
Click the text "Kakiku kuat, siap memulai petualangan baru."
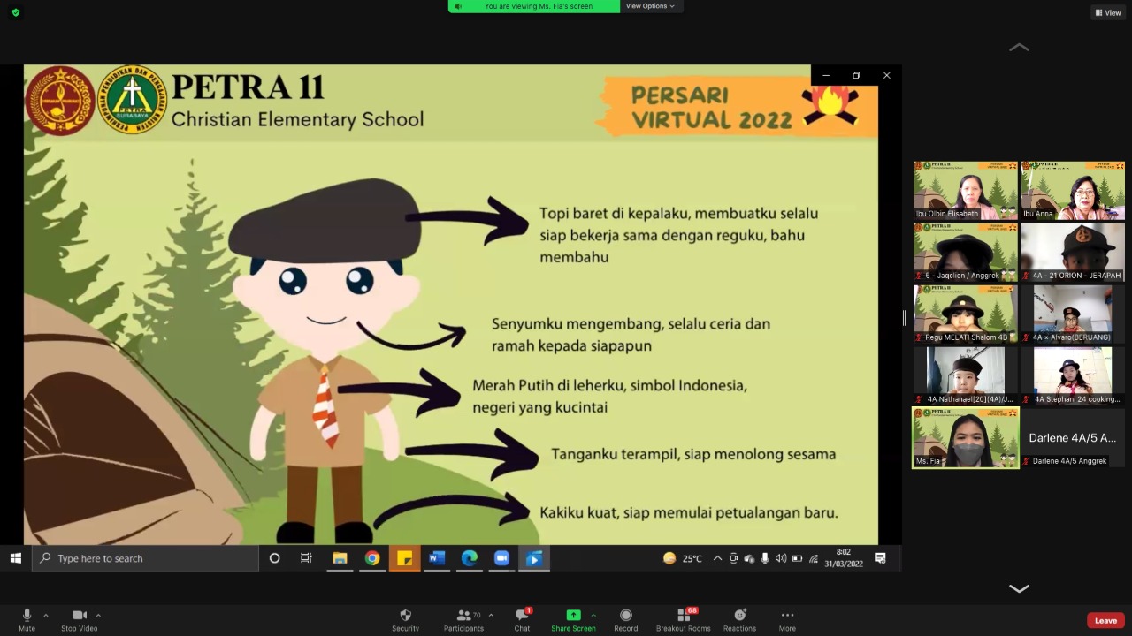click(x=689, y=512)
